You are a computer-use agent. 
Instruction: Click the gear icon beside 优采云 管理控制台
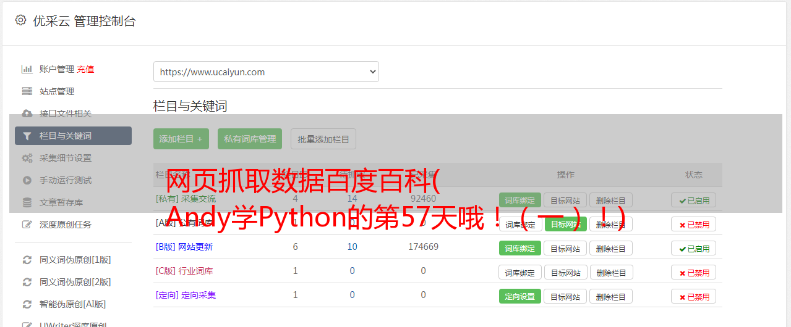tap(20, 20)
